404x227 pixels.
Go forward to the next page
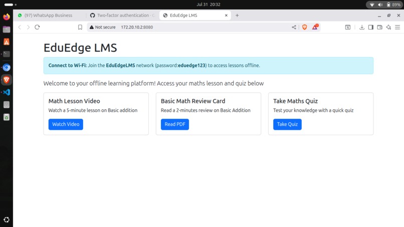(x=29, y=27)
